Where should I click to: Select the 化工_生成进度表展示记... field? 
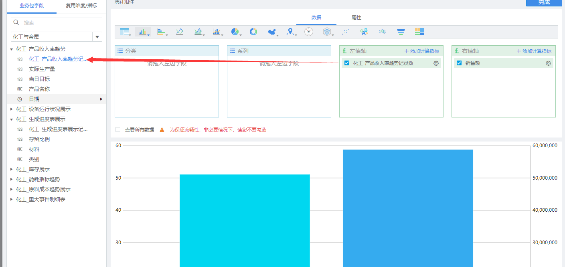tap(58, 129)
